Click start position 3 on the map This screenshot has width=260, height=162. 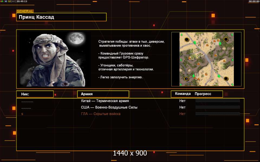coord(186,79)
